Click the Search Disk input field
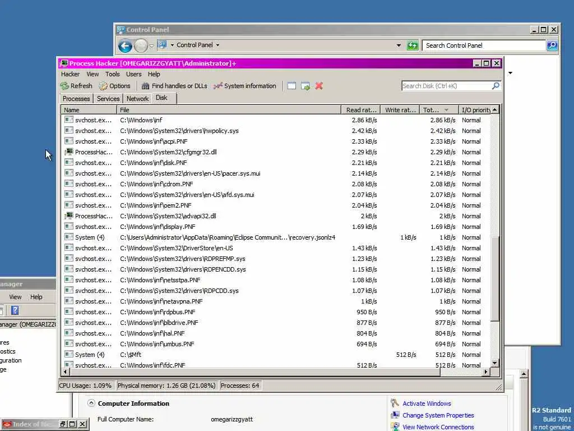The height and width of the screenshot is (431, 574). pyautogui.click(x=447, y=86)
